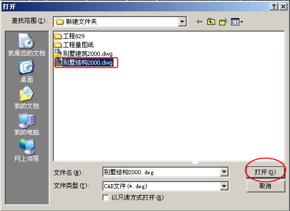Click the 打开 button

tap(265, 172)
